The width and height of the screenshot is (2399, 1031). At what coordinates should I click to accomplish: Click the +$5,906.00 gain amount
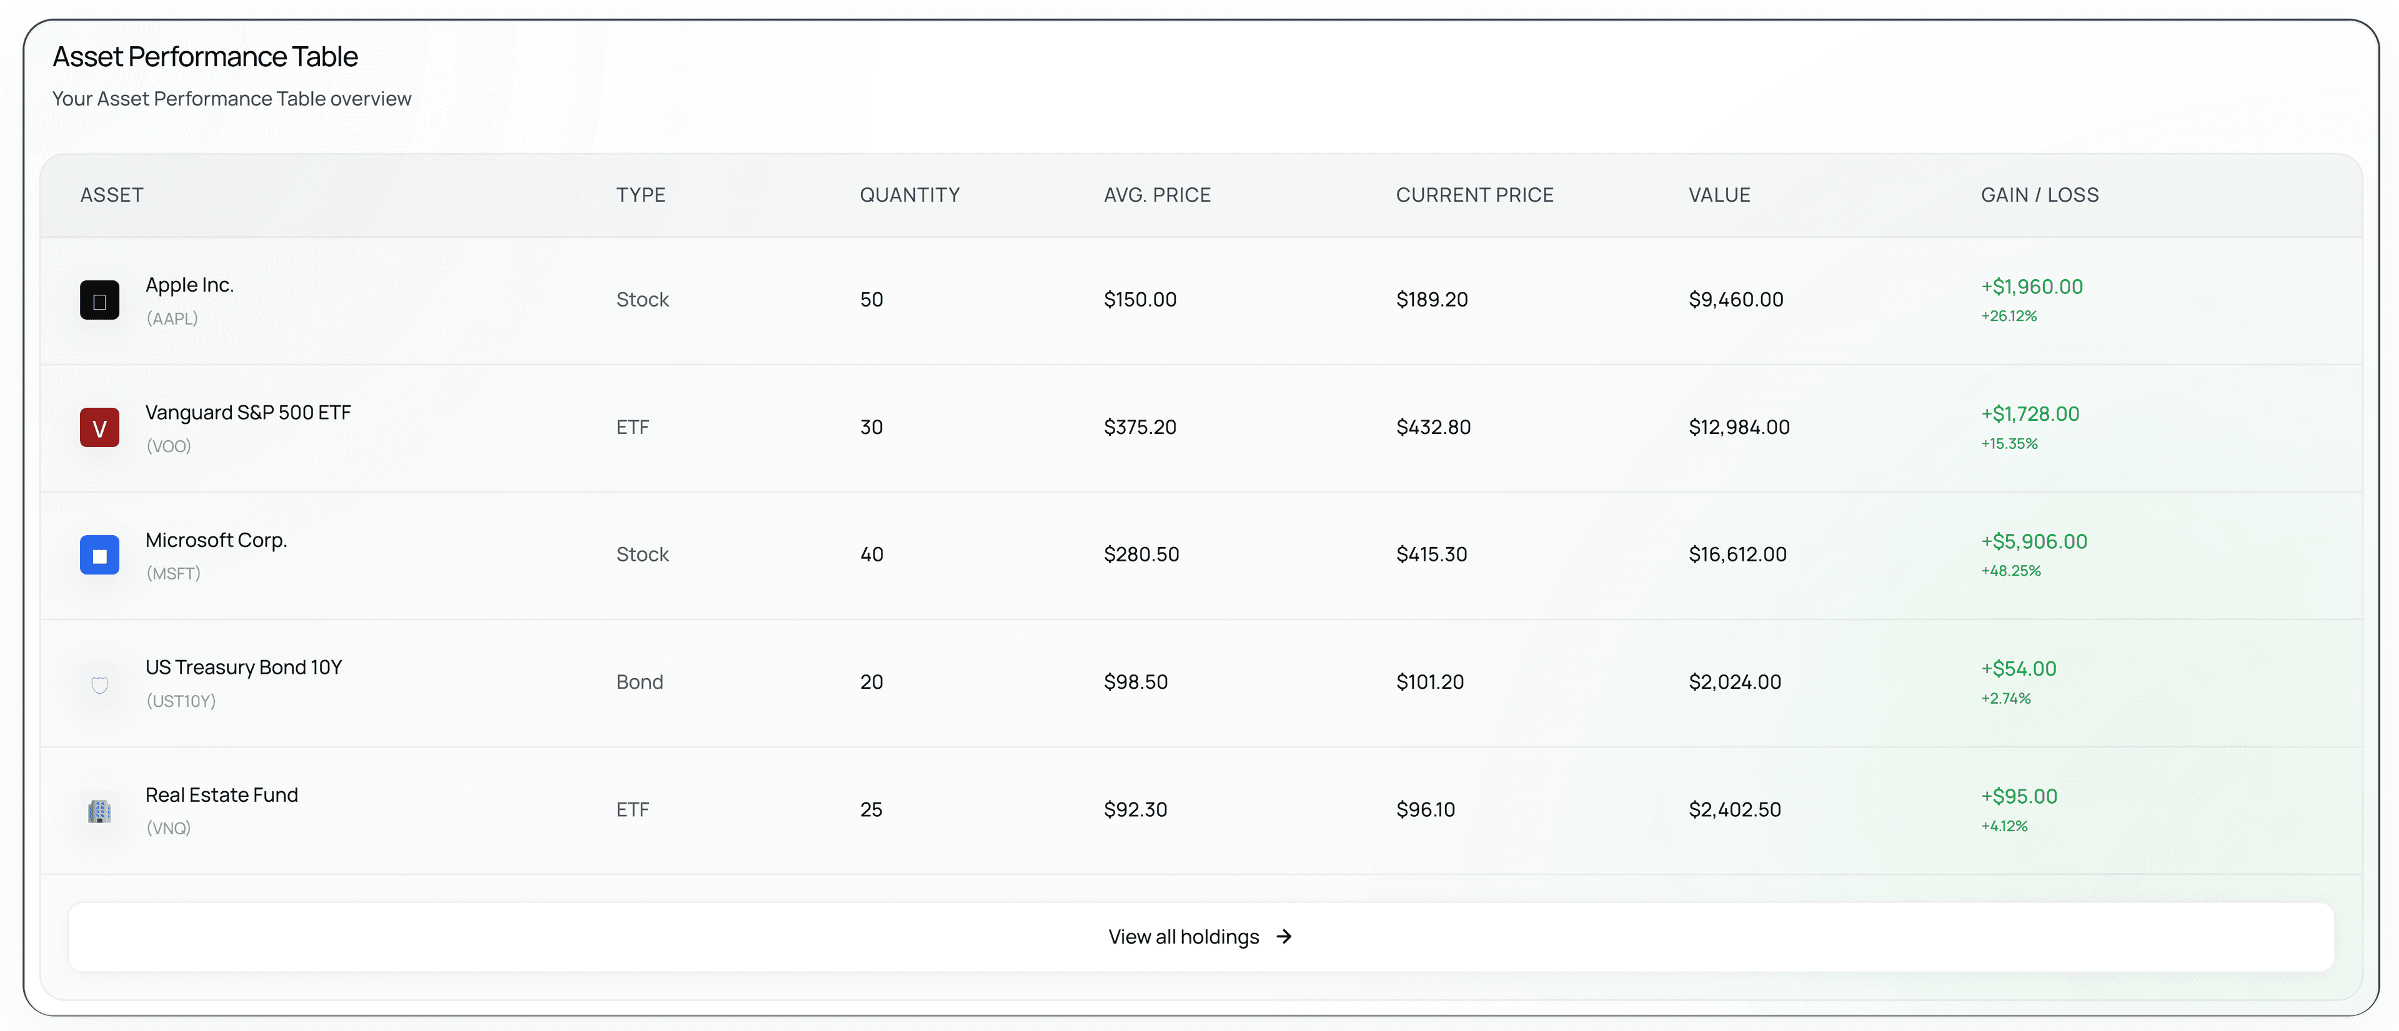tap(2034, 541)
